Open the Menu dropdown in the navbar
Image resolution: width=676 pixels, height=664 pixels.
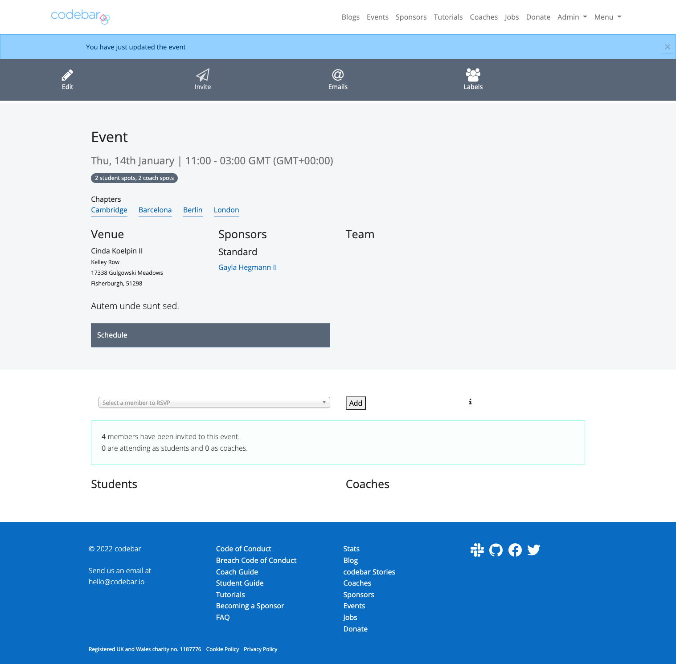tap(607, 17)
